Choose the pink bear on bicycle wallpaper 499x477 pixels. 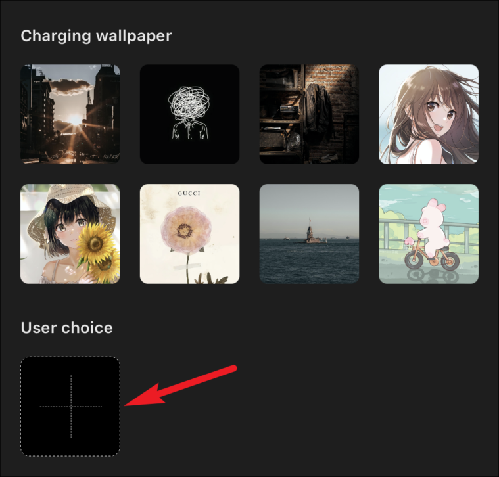(x=429, y=234)
